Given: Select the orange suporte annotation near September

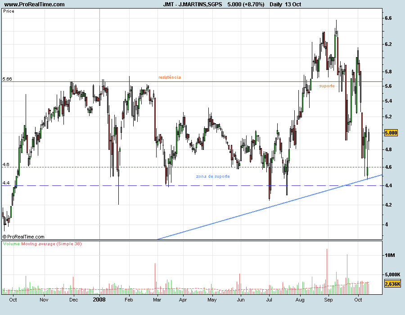Looking at the screenshot, I should (x=327, y=85).
